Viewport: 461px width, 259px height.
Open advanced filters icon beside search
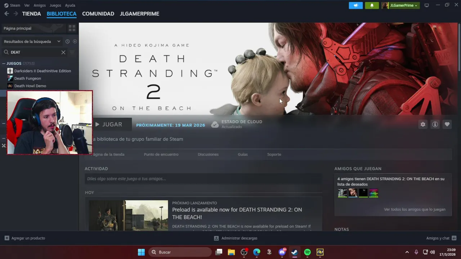tap(72, 52)
